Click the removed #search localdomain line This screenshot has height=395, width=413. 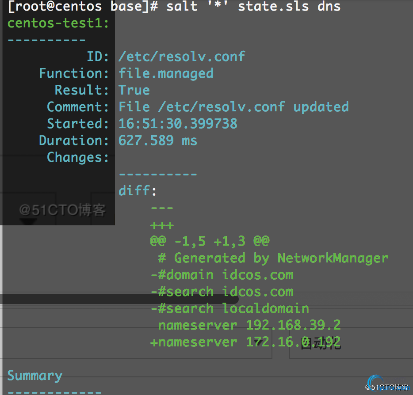tap(229, 308)
